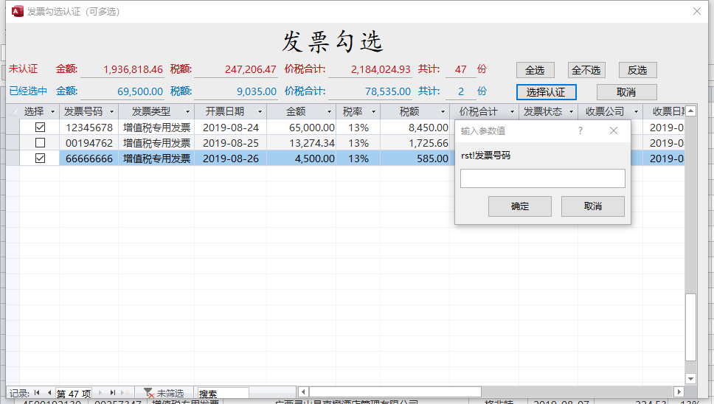Viewport: 714px width, 404px height.
Task: Click 取消 button next to 选择认证
Action: 626,92
